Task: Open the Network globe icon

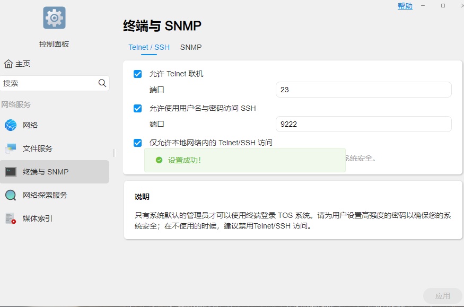Action: [11, 125]
